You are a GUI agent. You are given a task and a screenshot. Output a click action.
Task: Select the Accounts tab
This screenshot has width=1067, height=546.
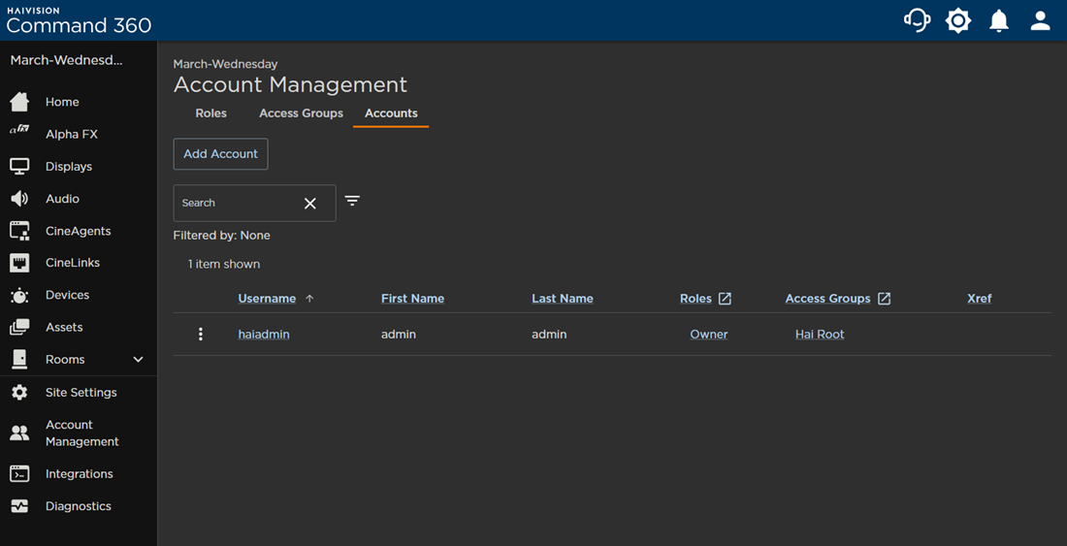(x=391, y=113)
